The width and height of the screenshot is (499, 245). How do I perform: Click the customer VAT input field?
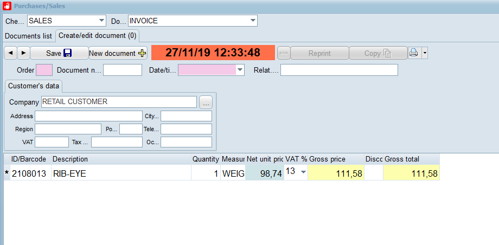[x=52, y=142]
